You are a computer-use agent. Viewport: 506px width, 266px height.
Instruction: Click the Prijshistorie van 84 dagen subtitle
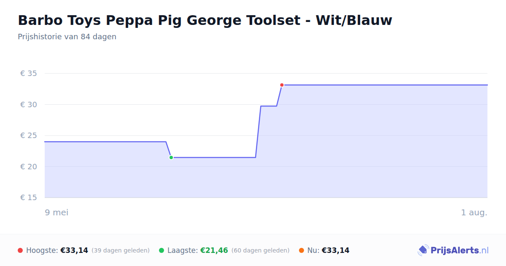[x=67, y=37]
